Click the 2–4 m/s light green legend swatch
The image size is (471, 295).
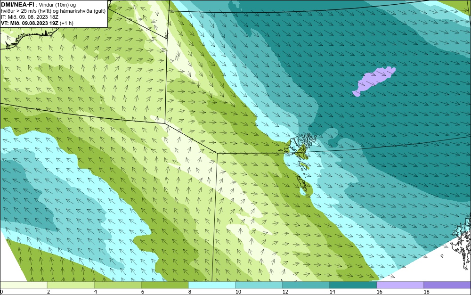pyautogui.click(x=71, y=285)
